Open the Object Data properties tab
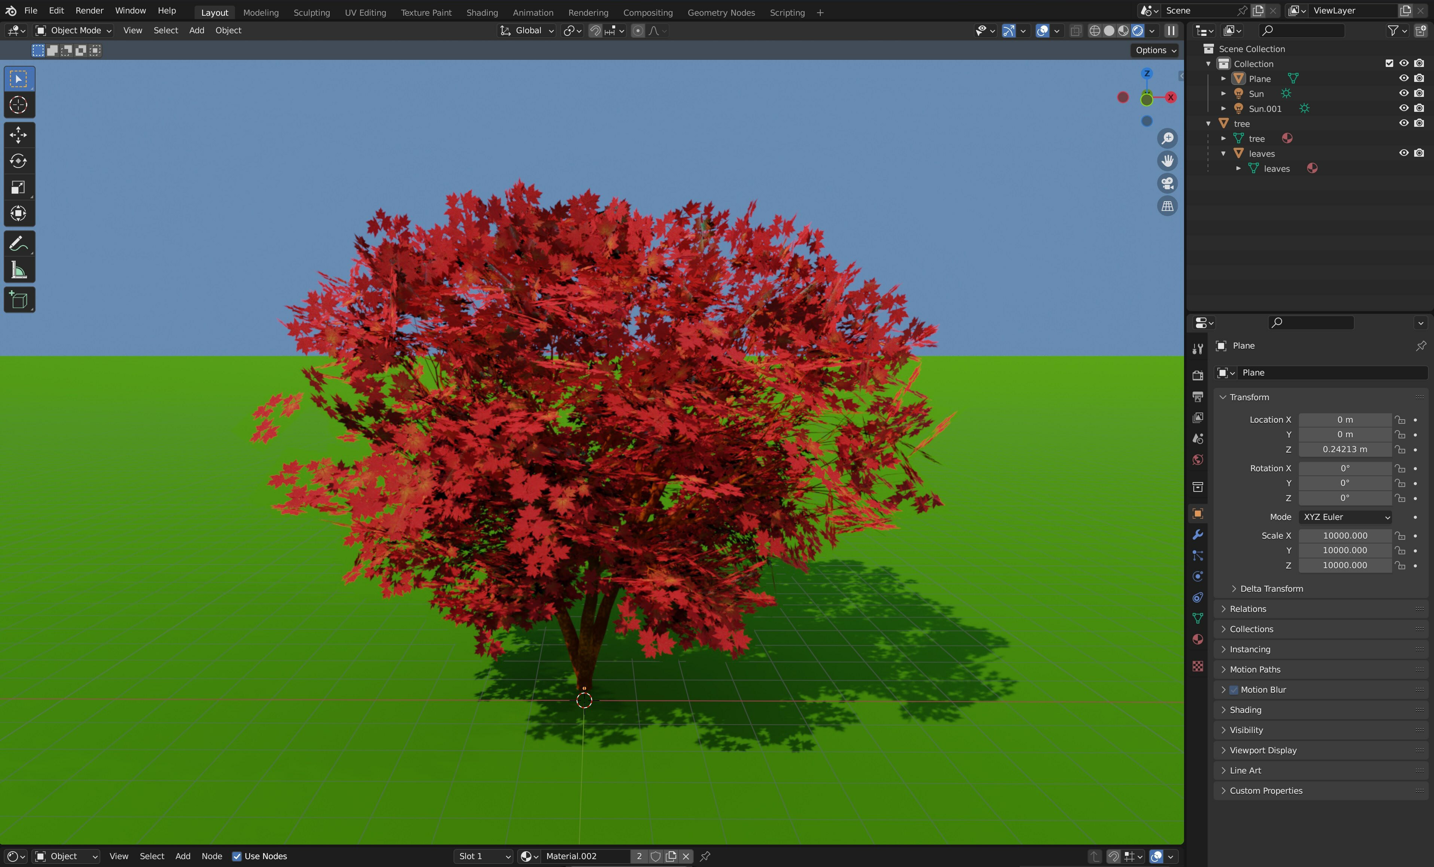This screenshot has height=867, width=1434. pos(1198,618)
